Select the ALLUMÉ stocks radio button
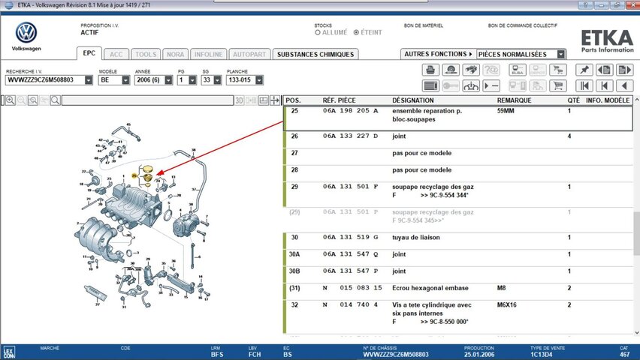Viewport: 640px width, 360px height. click(318, 32)
